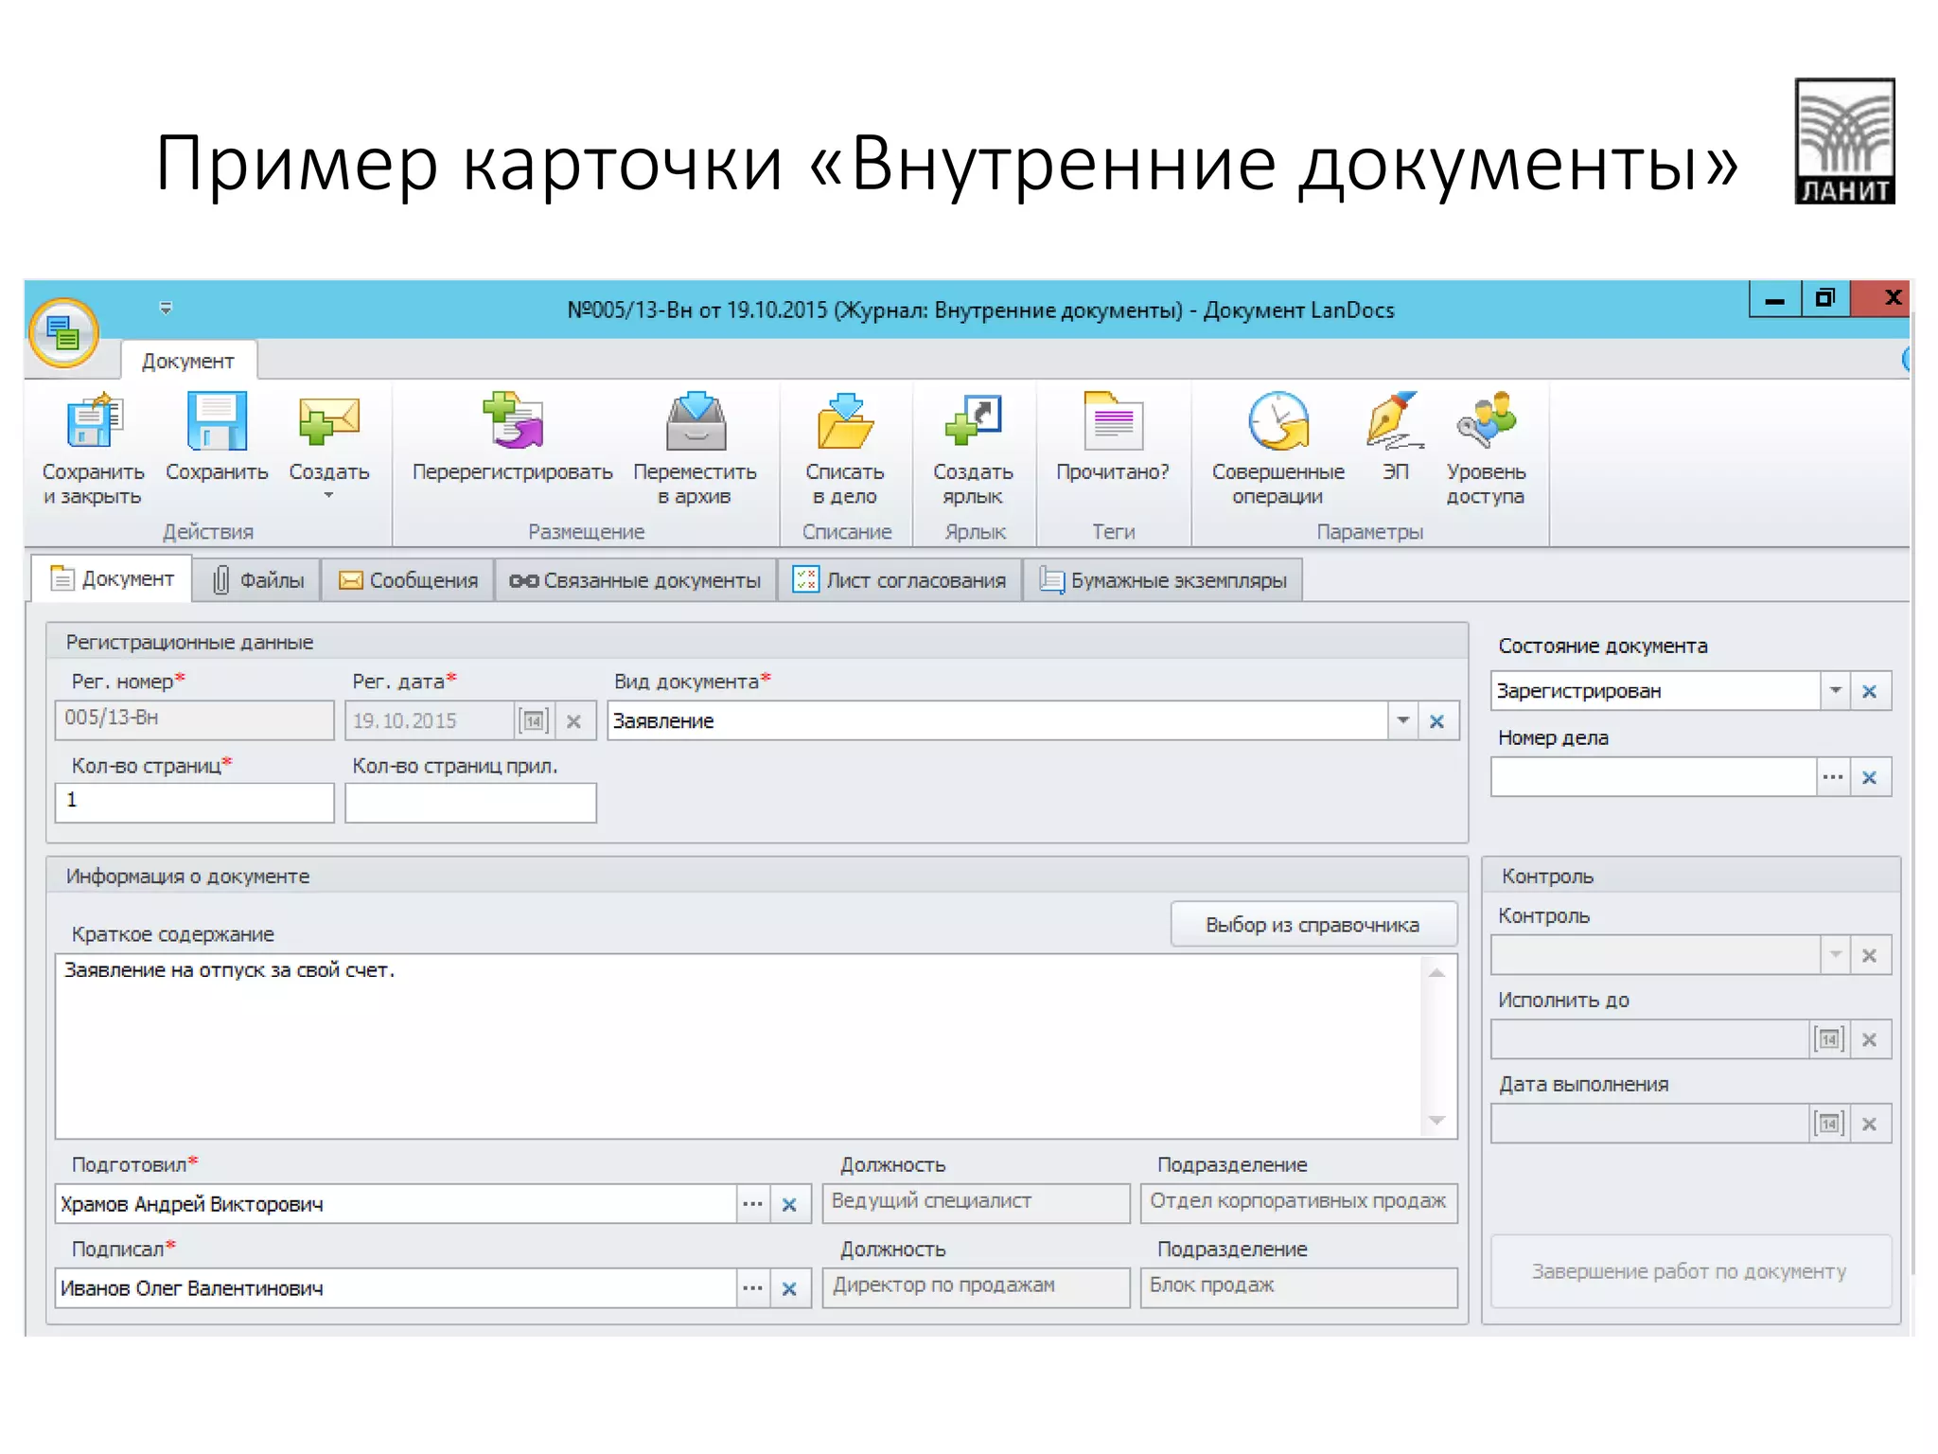Viewport: 1938px width, 1454px height.
Task: Create a shortcut with Создать ярлык
Action: [973, 422]
